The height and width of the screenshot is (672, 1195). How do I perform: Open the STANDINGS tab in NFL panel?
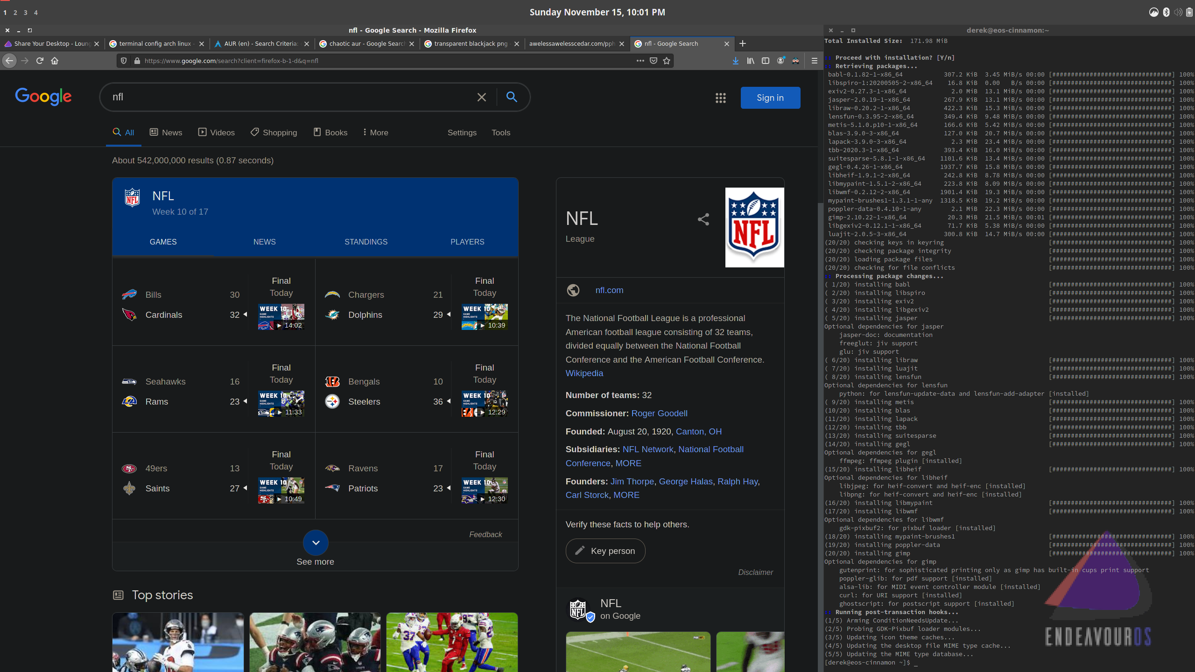tap(366, 242)
